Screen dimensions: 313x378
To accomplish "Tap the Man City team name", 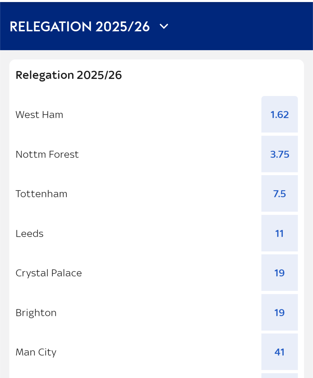I will tap(36, 352).
